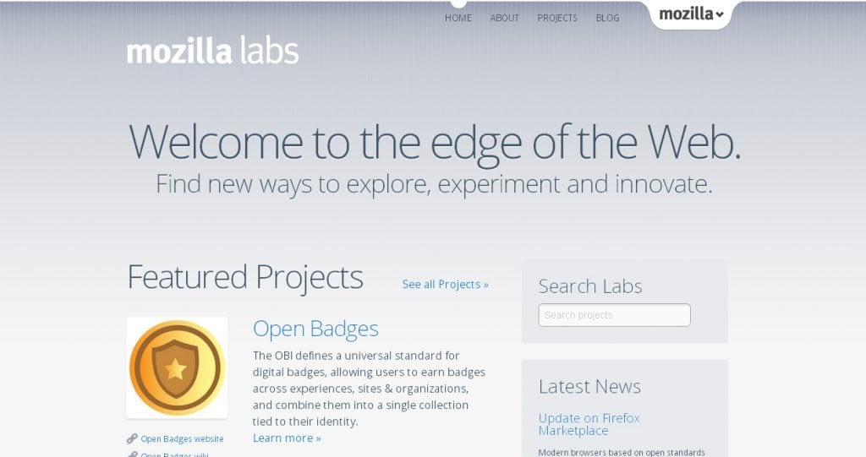Open the Open Badges project title link

coord(315,329)
